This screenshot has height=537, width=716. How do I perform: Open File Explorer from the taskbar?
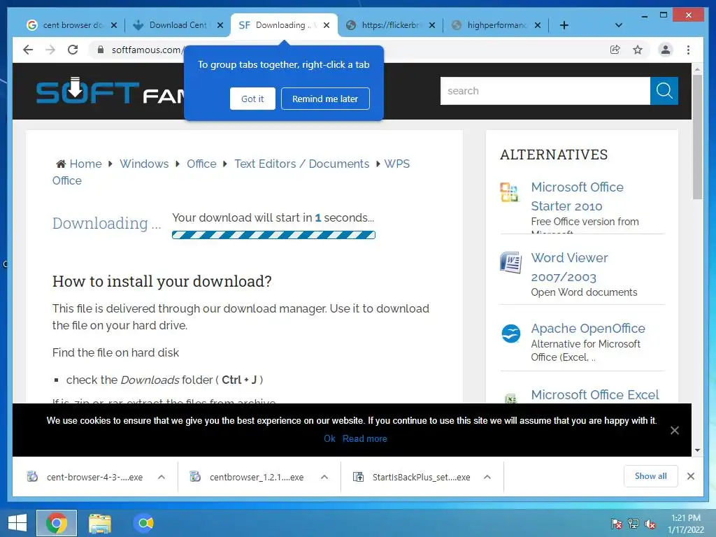99,523
